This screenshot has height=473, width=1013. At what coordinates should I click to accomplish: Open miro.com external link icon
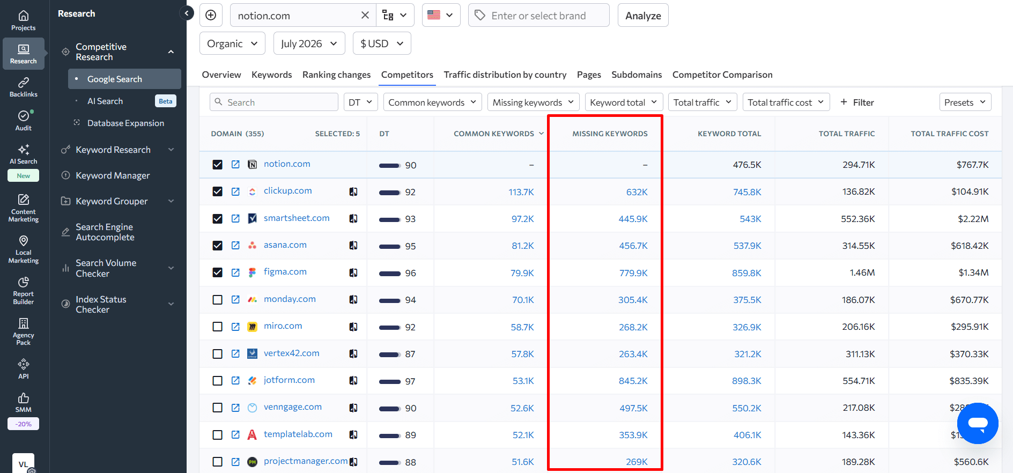tap(235, 326)
